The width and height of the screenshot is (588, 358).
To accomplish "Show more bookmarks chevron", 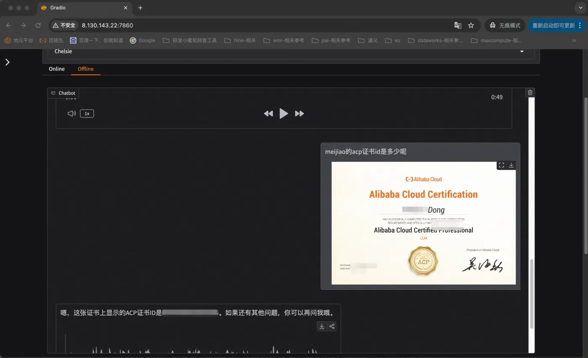I will click(574, 40).
